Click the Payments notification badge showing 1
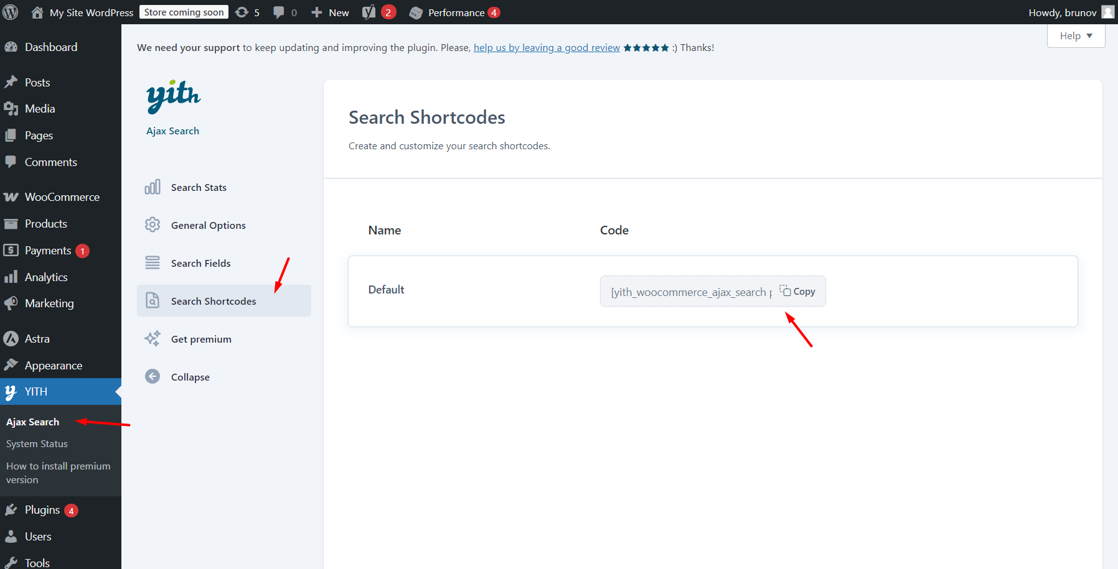The width and height of the screenshot is (1118, 569). [82, 251]
